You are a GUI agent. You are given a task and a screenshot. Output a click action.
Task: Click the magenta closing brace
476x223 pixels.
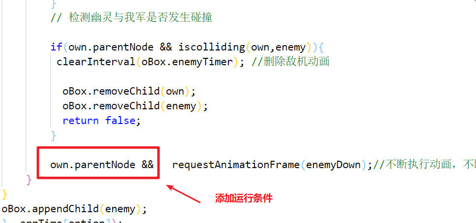29,179
